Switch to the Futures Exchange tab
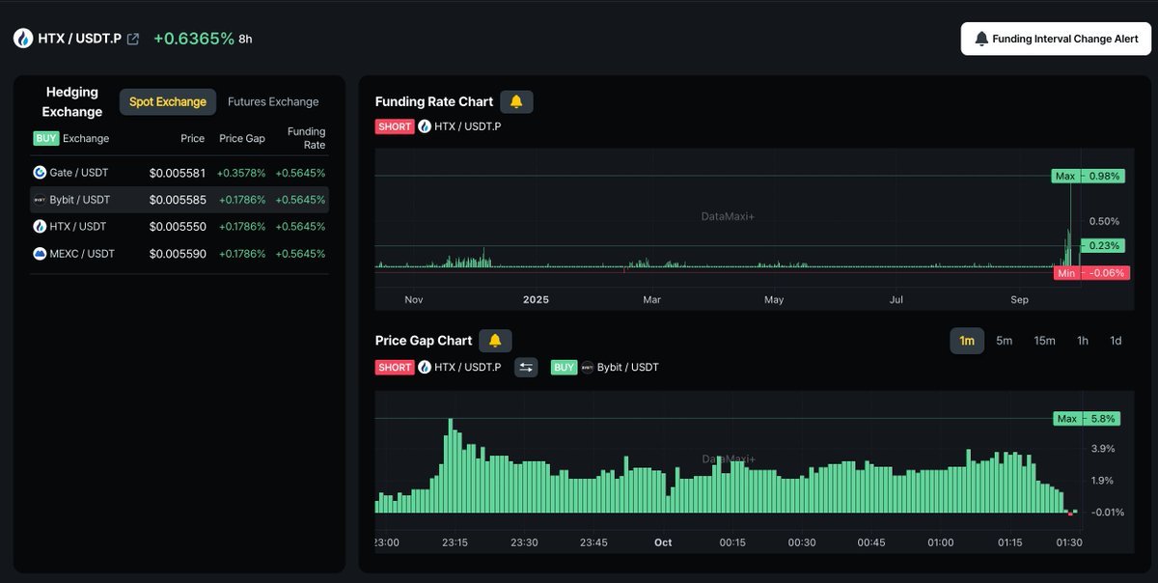The width and height of the screenshot is (1158, 583). pyautogui.click(x=273, y=101)
